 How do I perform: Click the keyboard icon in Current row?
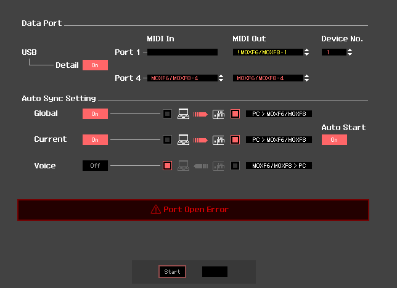[x=218, y=140]
